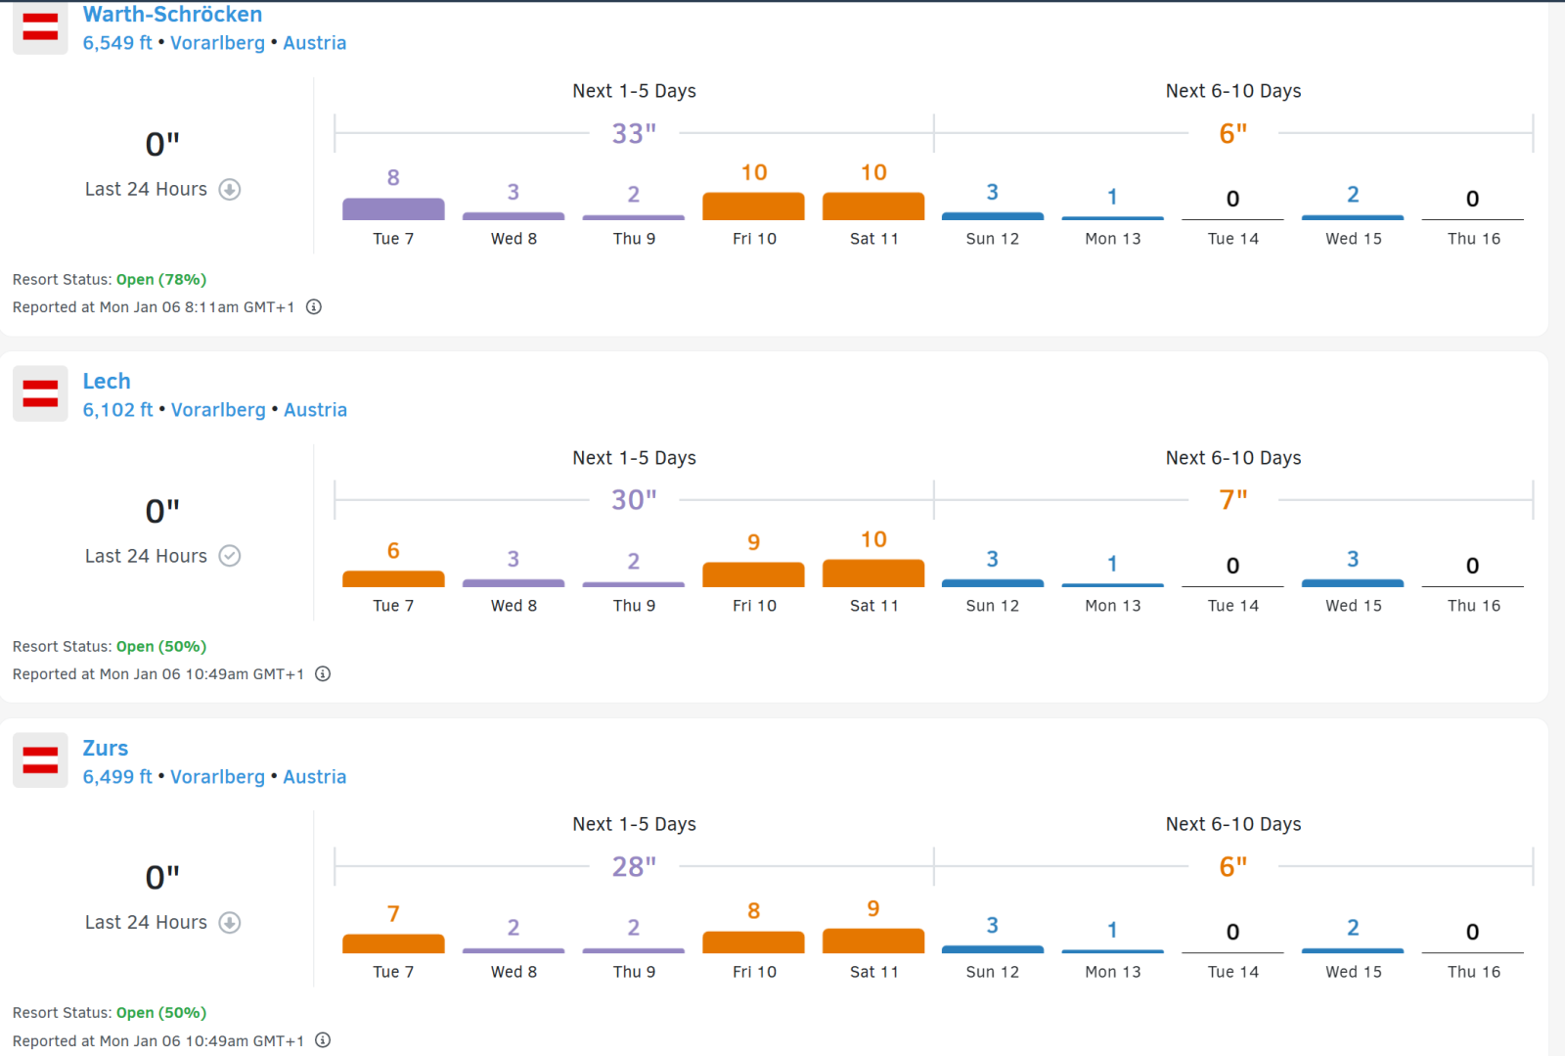This screenshot has height=1056, width=1565.
Task: Select Fri 10 bar in Lech forecast
Action: coord(753,574)
